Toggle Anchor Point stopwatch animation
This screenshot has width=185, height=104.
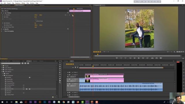pyautogui.click(x=5, y=25)
